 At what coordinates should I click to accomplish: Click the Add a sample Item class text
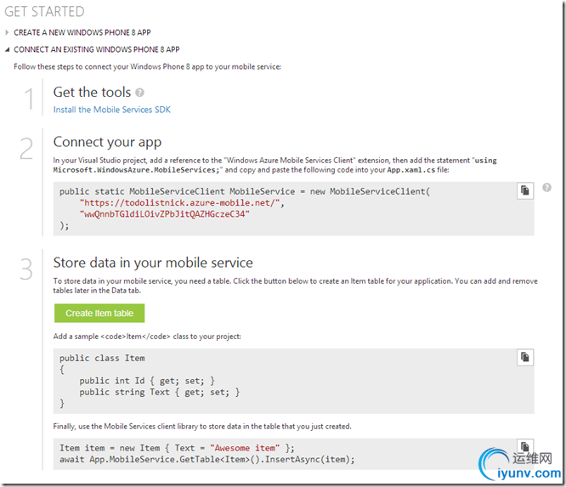point(147,337)
